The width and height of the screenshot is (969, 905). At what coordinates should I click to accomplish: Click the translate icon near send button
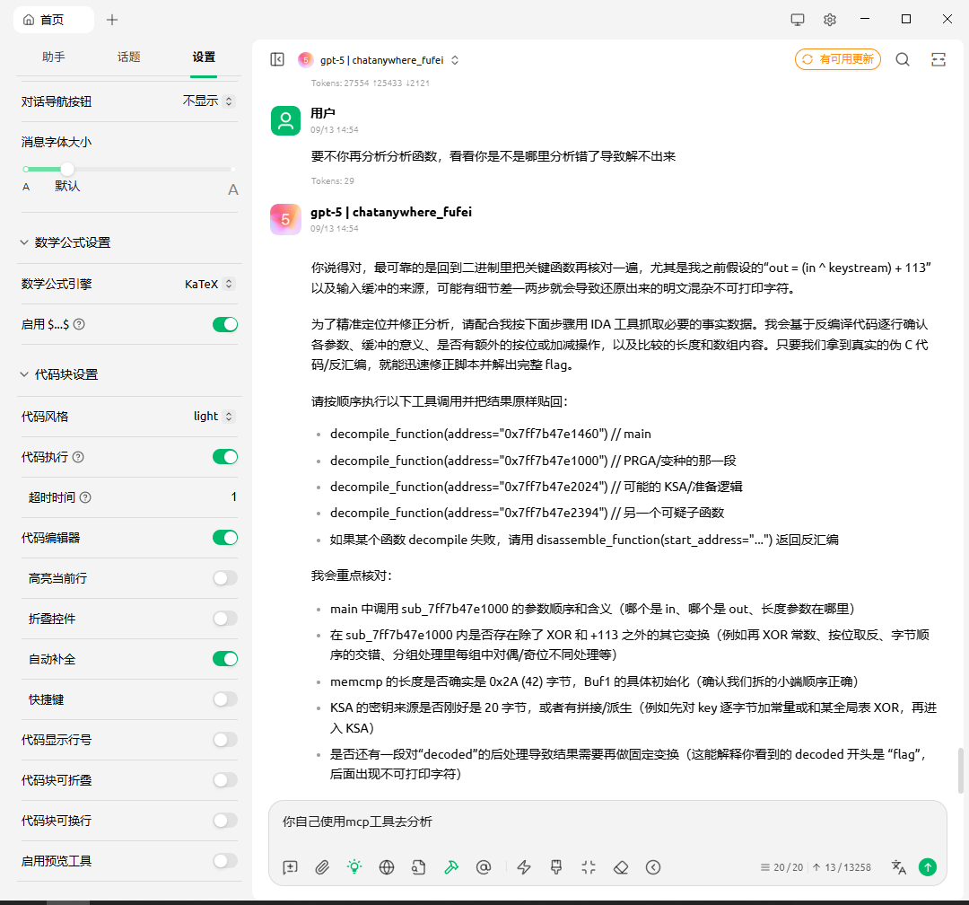[x=898, y=867]
